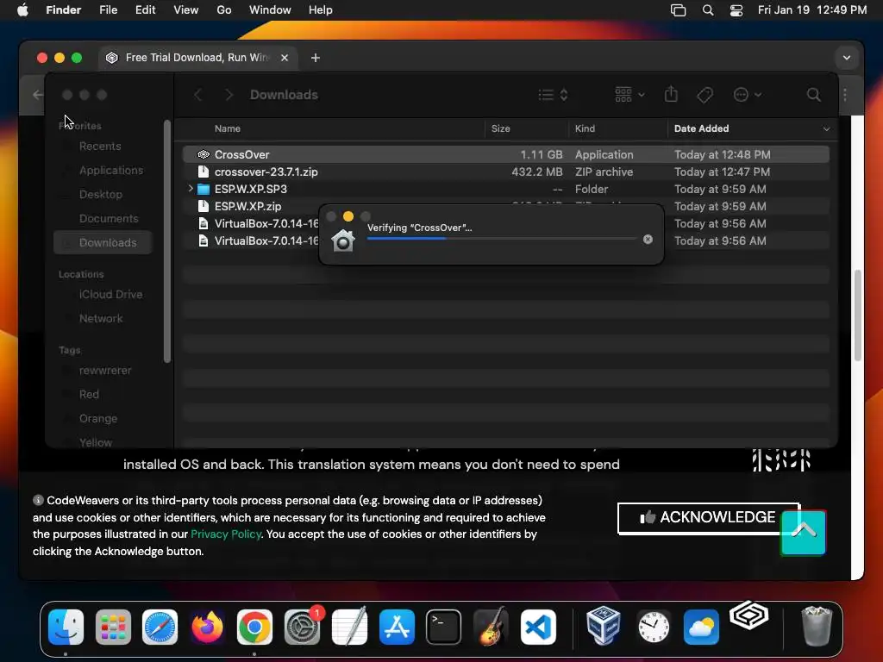Click the Stage Manager menu bar icon
The height and width of the screenshot is (662, 883).
(x=678, y=10)
